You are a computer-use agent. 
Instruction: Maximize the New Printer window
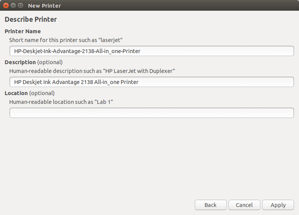20,5
